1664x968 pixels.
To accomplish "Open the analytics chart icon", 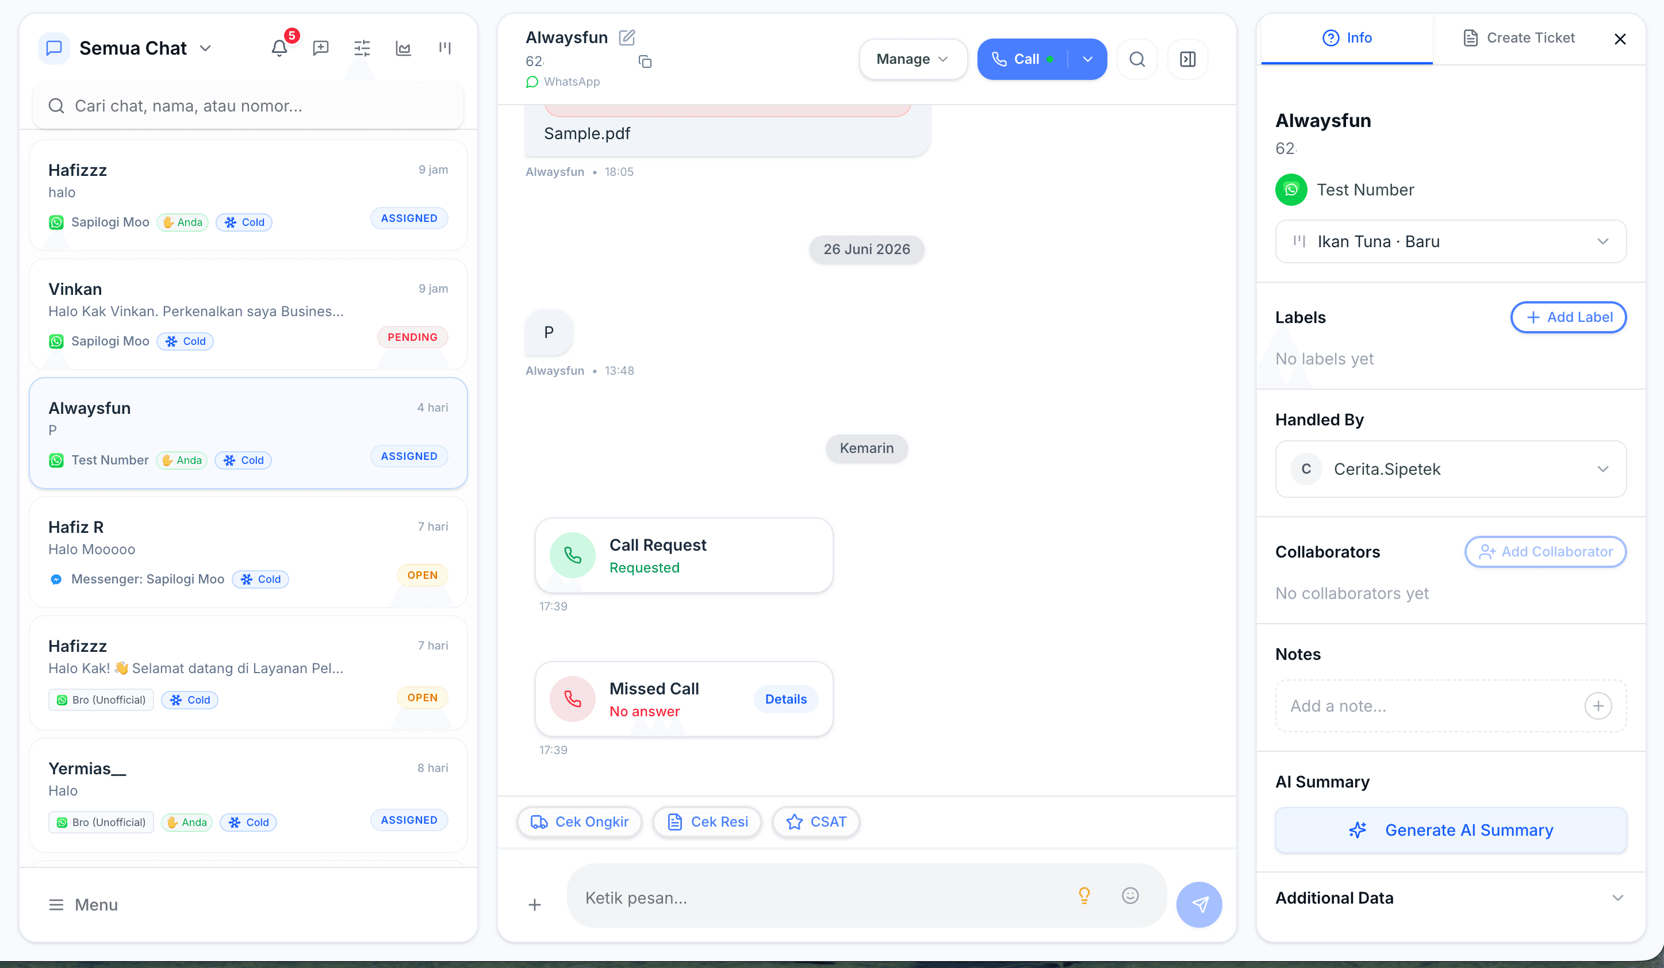I will 404,48.
